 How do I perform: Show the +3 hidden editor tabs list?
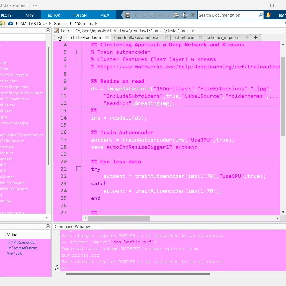pos(60,38)
